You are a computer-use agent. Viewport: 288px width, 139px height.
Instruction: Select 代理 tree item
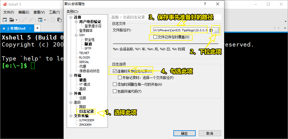[82, 66]
